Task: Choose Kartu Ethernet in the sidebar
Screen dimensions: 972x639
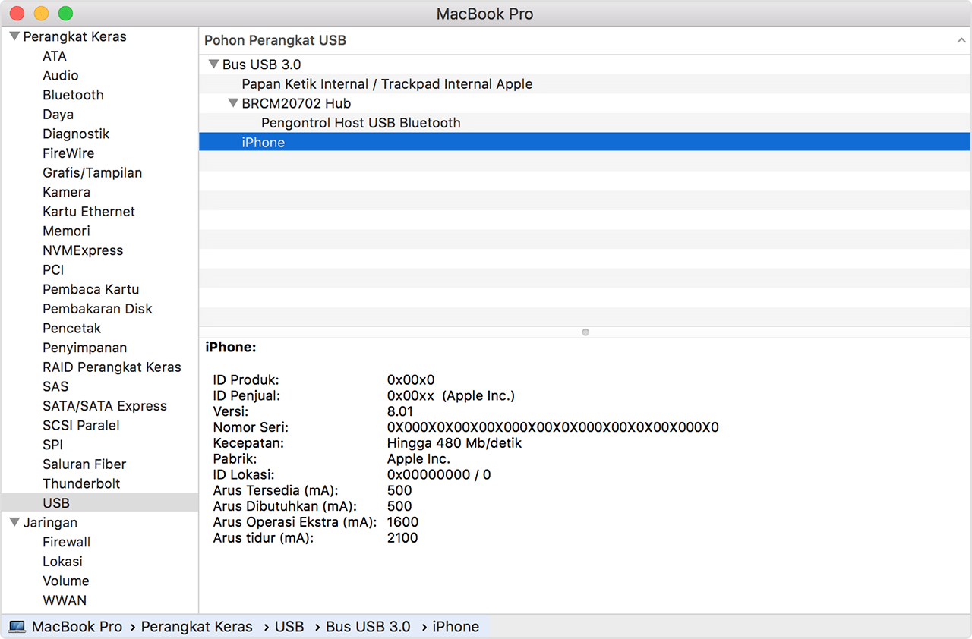Action: [89, 212]
